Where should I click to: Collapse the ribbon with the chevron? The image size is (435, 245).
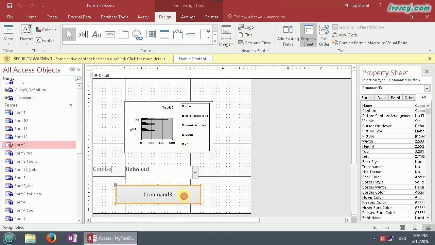pos(430,51)
